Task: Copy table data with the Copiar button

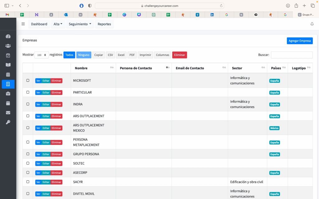Action: 99,55
